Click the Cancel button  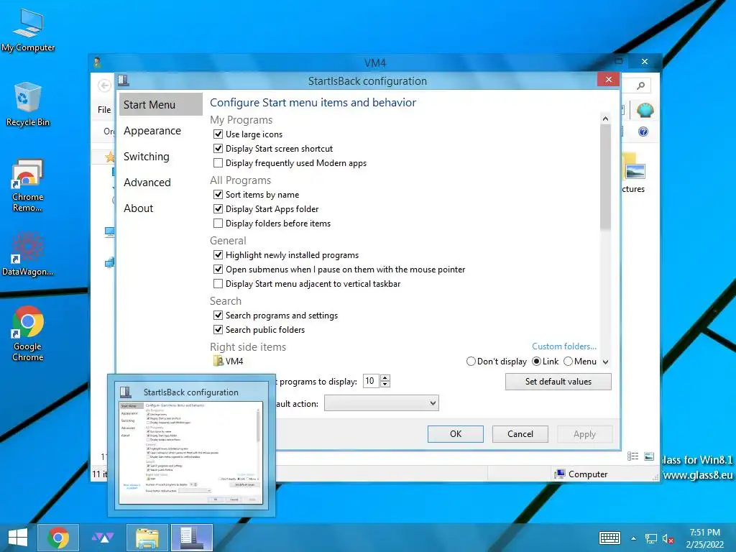point(520,433)
